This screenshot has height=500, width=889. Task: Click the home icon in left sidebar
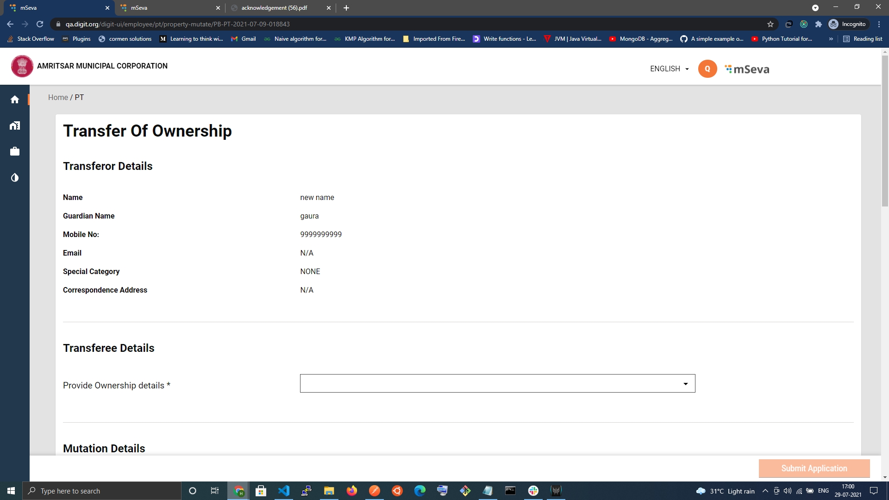point(15,100)
